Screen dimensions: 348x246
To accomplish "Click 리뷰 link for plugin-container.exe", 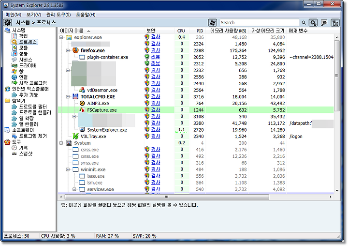I will (155, 57).
